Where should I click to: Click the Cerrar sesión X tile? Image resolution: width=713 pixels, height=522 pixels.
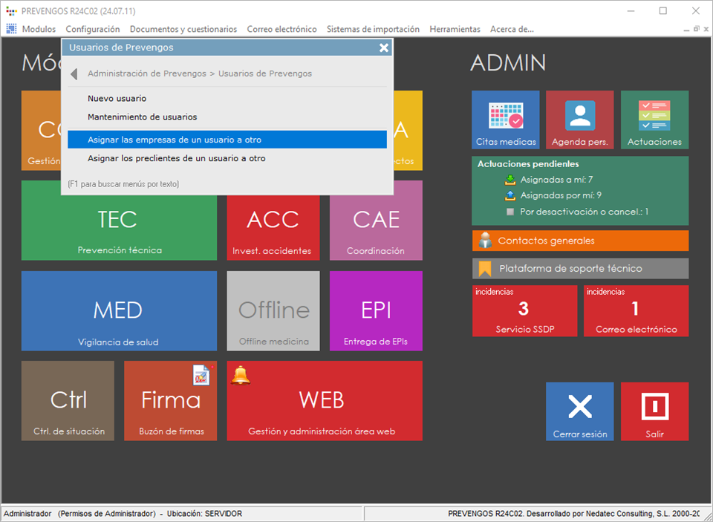(579, 411)
